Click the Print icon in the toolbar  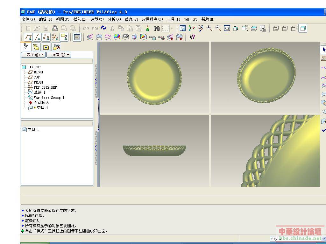tap(55, 28)
